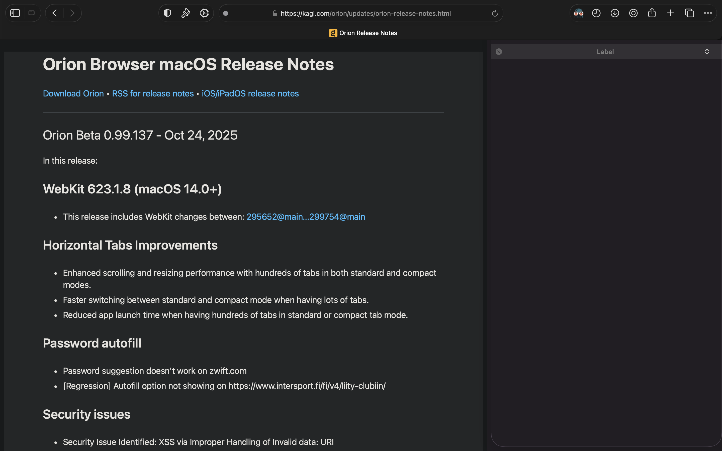Open the downloads icon
Screen dimensions: 722x451
point(615,13)
